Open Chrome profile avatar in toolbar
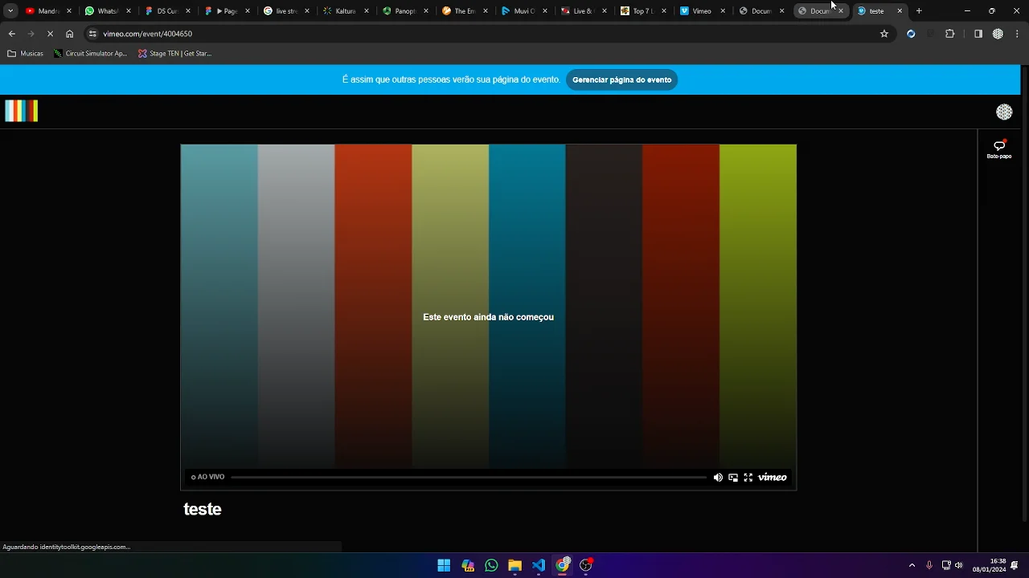 coord(998,34)
